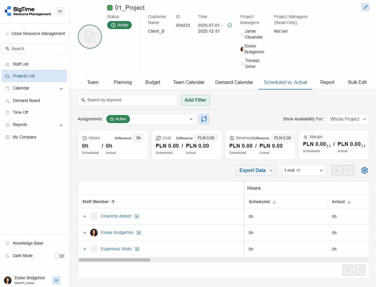The width and height of the screenshot is (376, 287).
Task: Open Eugeniusz Bodo's profile link icon
Action: 137,249
